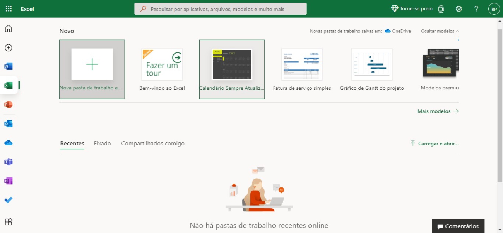Select the Excel icon in sidebar
This screenshot has width=503, height=233.
pos(9,86)
